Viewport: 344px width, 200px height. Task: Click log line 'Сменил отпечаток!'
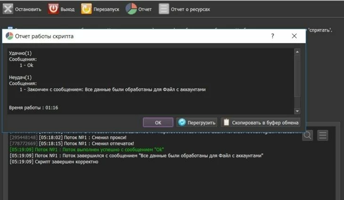coord(72,144)
